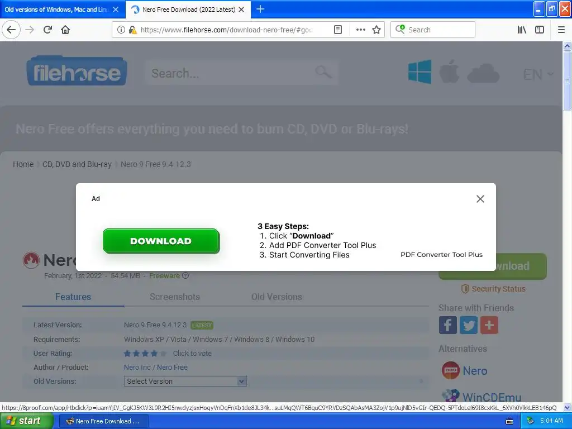The width and height of the screenshot is (572, 429).
Task: Click the red plus share icon
Action: point(489,325)
